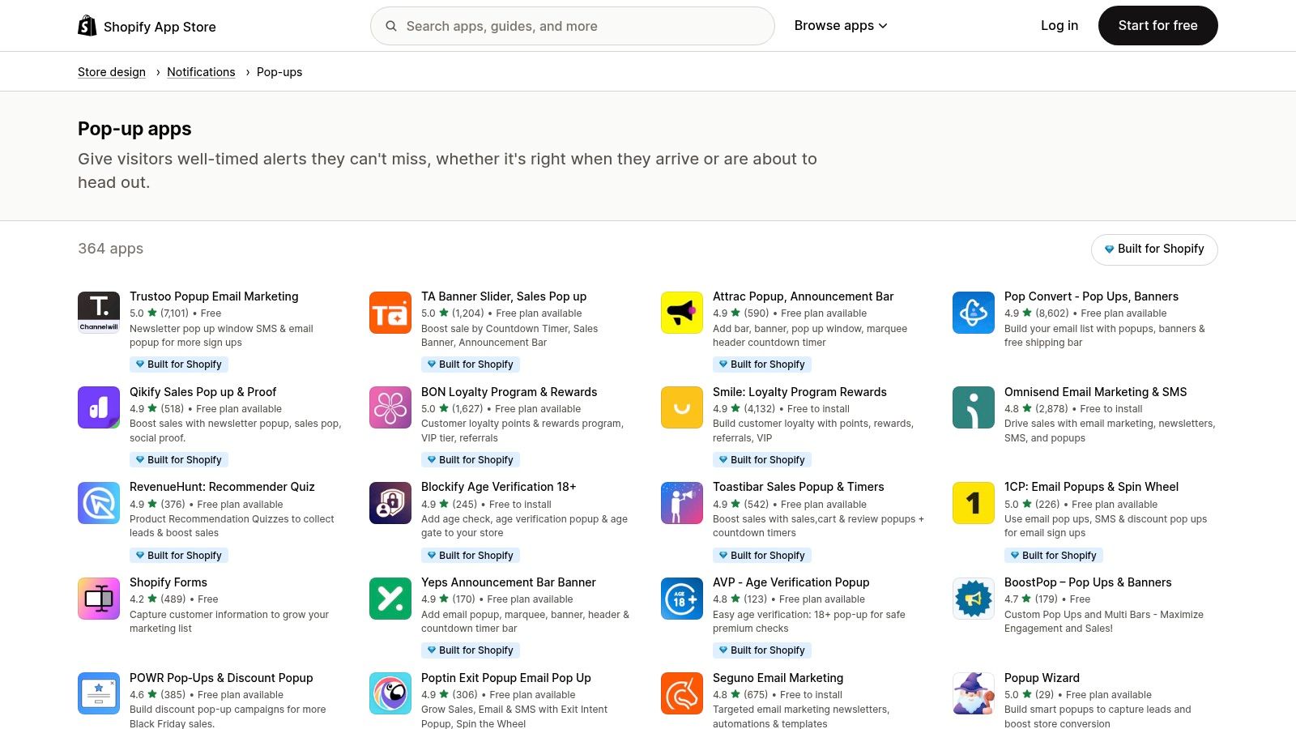Open the Store design breadcrumb

click(111, 71)
